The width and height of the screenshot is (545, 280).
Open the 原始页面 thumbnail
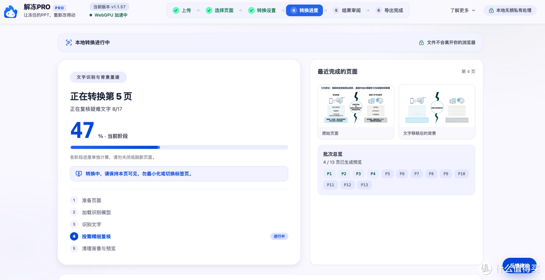tap(356, 111)
